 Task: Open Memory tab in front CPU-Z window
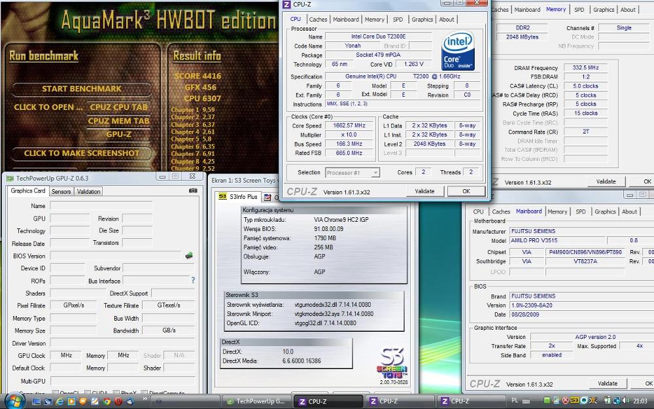[374, 19]
